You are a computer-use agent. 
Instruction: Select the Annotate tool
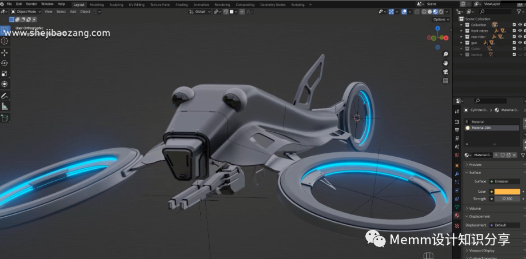(4, 96)
